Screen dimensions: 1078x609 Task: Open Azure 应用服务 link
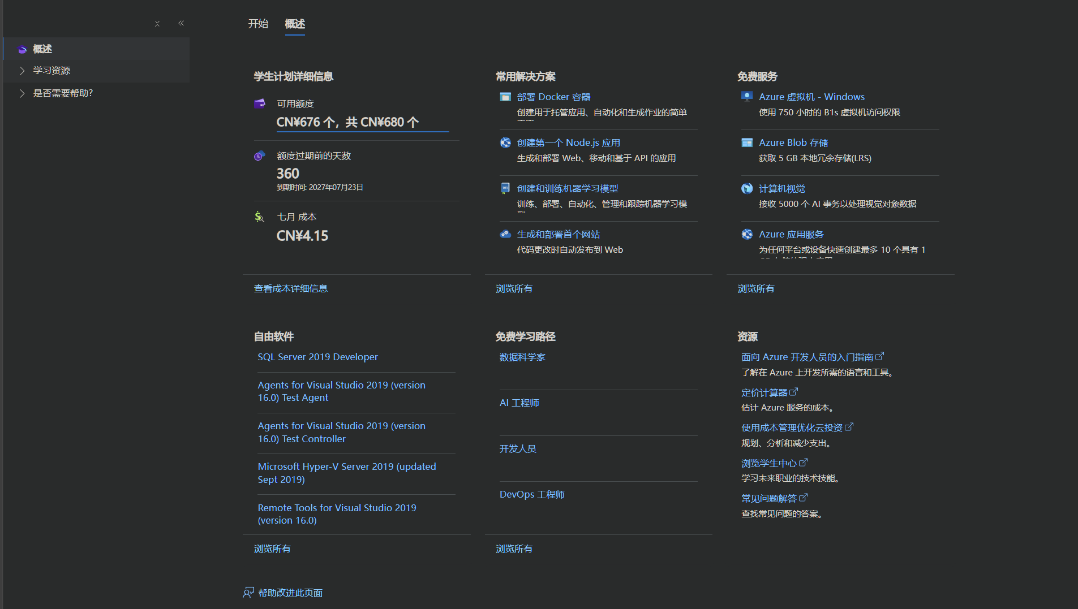(x=791, y=234)
